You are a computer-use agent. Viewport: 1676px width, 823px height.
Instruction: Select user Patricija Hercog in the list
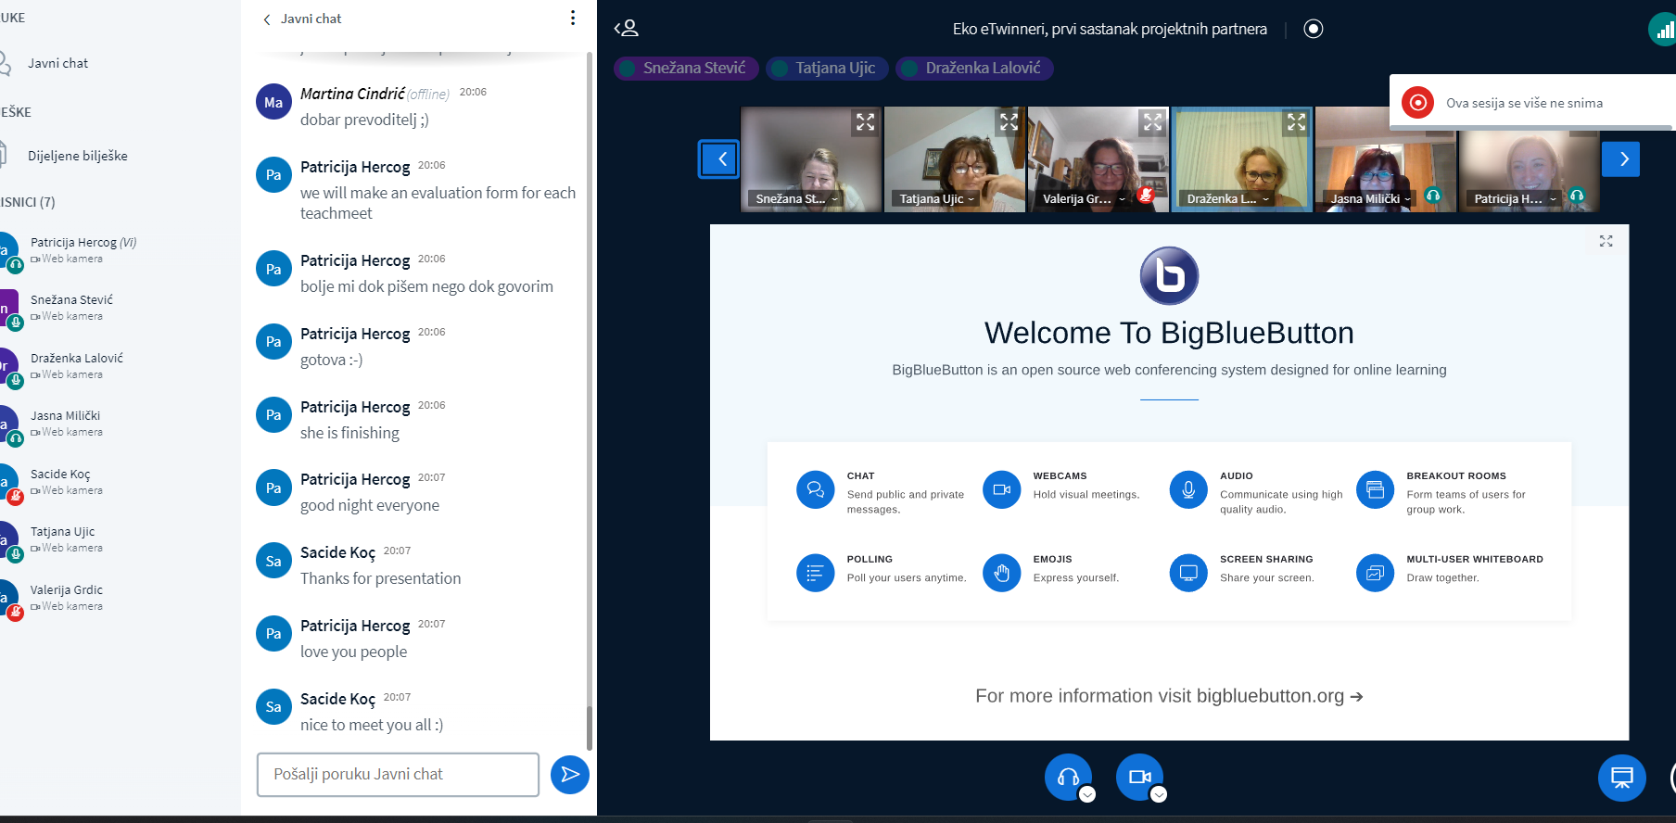(83, 250)
